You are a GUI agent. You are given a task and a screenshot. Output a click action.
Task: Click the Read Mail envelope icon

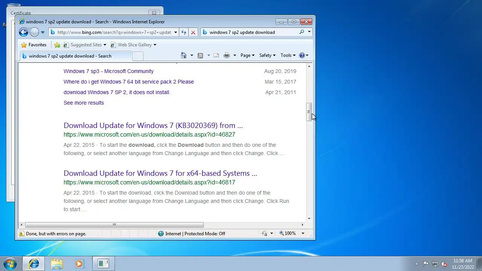click(x=216, y=55)
